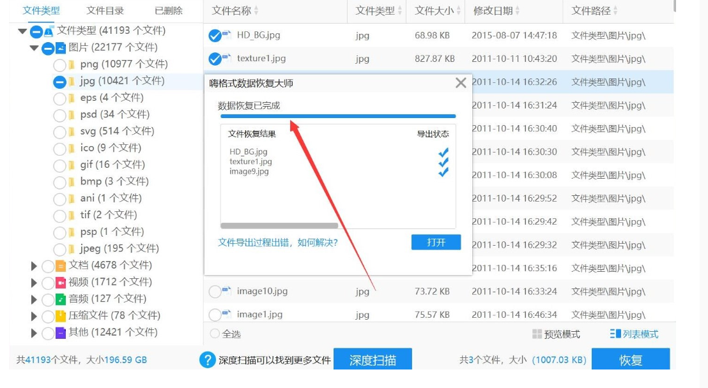Click the main window vertical scrollbar
The image size is (708, 388).
675,5
